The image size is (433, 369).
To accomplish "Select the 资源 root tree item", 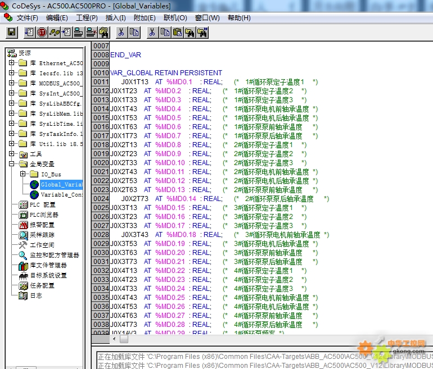I will click(25, 53).
